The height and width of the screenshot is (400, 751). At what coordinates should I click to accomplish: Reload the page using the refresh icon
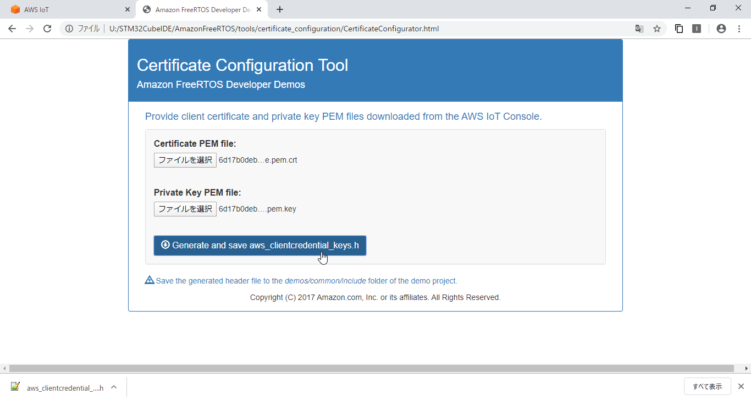[x=47, y=28]
